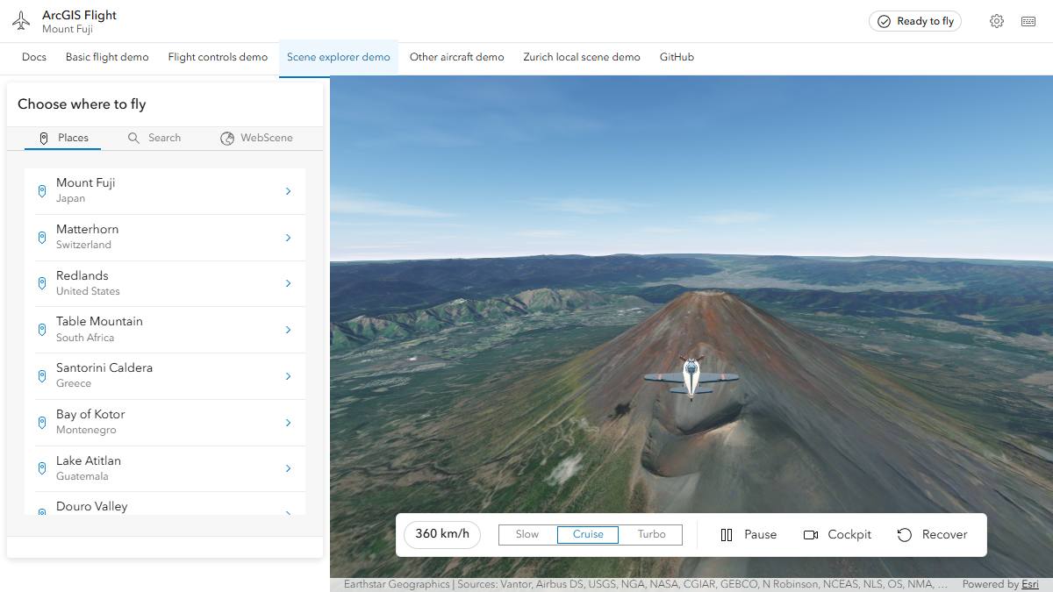
Task: Expand the Mount Fuji chevron
Action: tap(288, 191)
